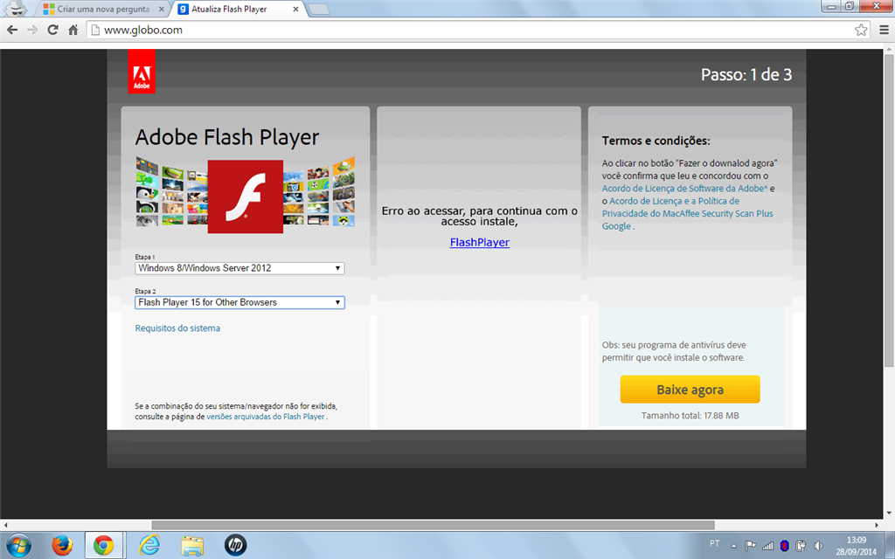Click the vertical scrollbar up arrow
Viewport: 895px width, 559px height.
tap(889, 50)
